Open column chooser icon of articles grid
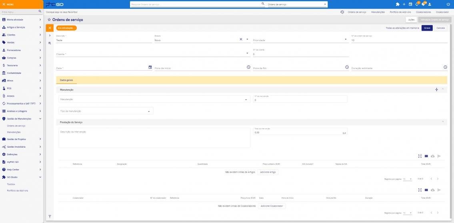 (x=426, y=156)
